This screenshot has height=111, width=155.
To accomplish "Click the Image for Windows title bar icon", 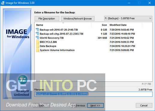I will (3, 3).
